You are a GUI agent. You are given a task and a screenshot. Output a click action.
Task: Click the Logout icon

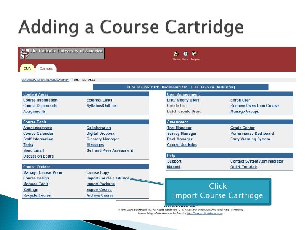194,53
